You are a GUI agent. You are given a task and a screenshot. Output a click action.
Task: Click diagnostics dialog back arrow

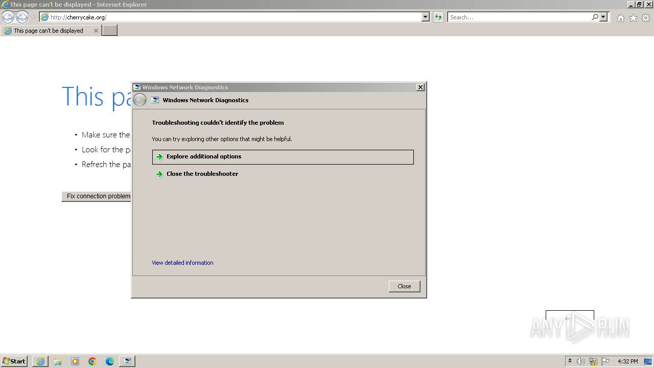point(139,100)
